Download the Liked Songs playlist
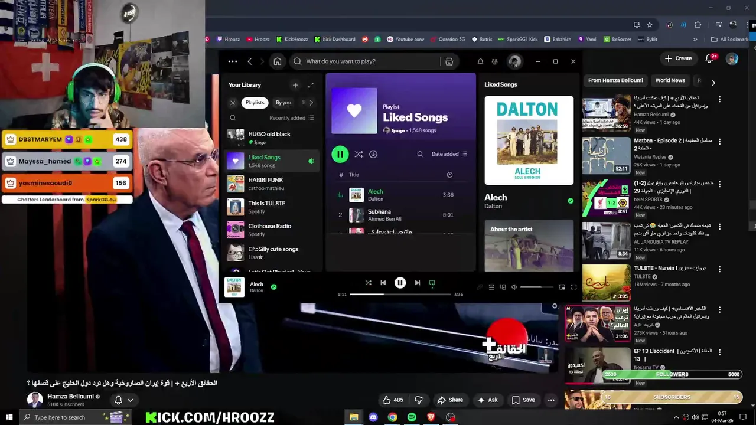 tap(373, 154)
